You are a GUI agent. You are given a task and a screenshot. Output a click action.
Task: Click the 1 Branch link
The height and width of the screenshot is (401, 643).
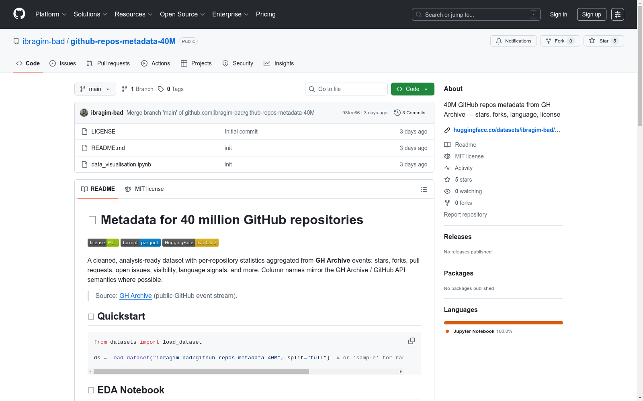[x=137, y=89]
